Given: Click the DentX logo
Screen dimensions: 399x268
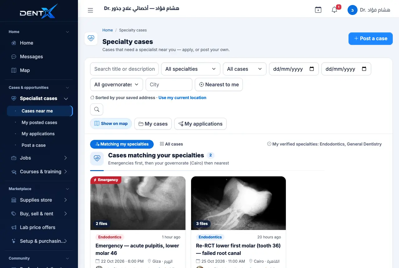Looking at the screenshot, I should [39, 11].
